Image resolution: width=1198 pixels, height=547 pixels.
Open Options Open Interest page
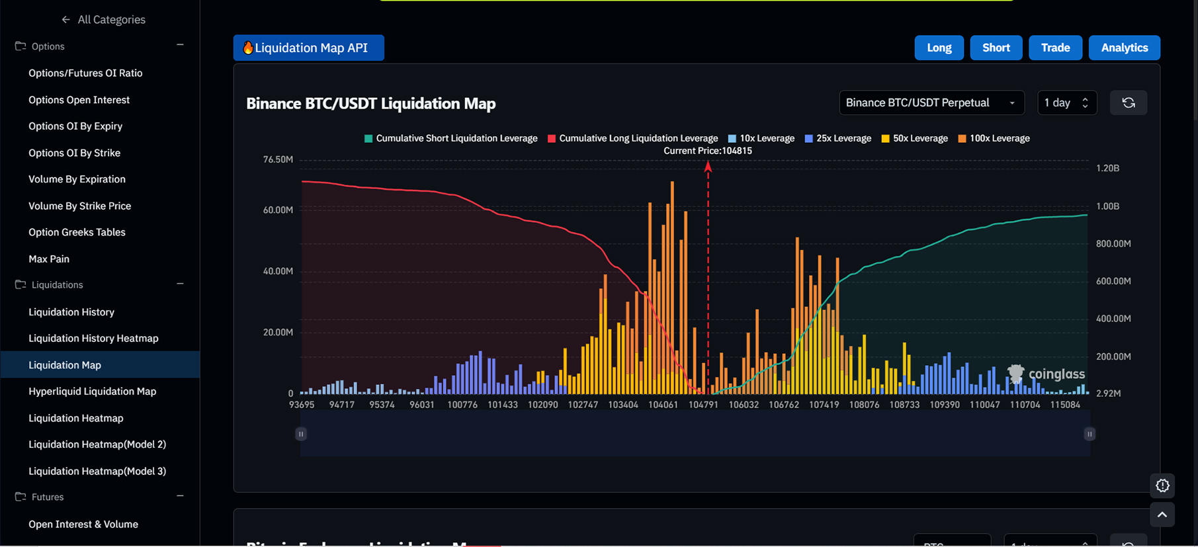pyautogui.click(x=79, y=100)
